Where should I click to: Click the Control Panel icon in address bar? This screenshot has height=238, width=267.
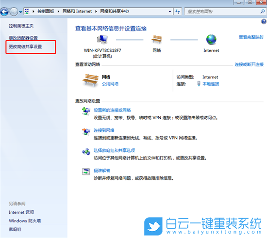[27, 11]
